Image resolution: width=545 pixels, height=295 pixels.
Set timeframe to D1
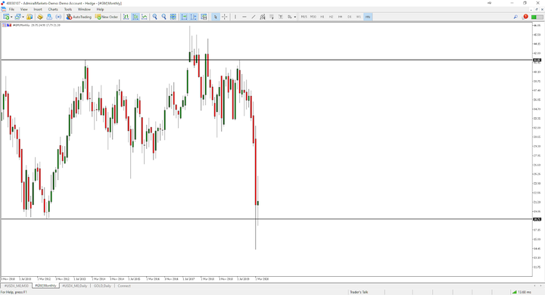click(x=349, y=17)
